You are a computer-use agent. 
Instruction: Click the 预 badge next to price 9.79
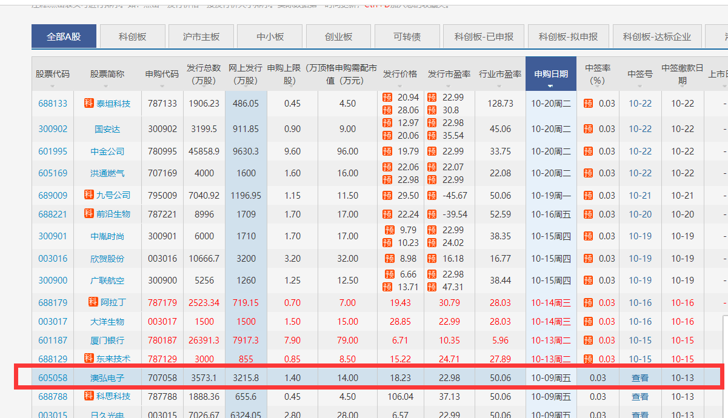coord(390,230)
